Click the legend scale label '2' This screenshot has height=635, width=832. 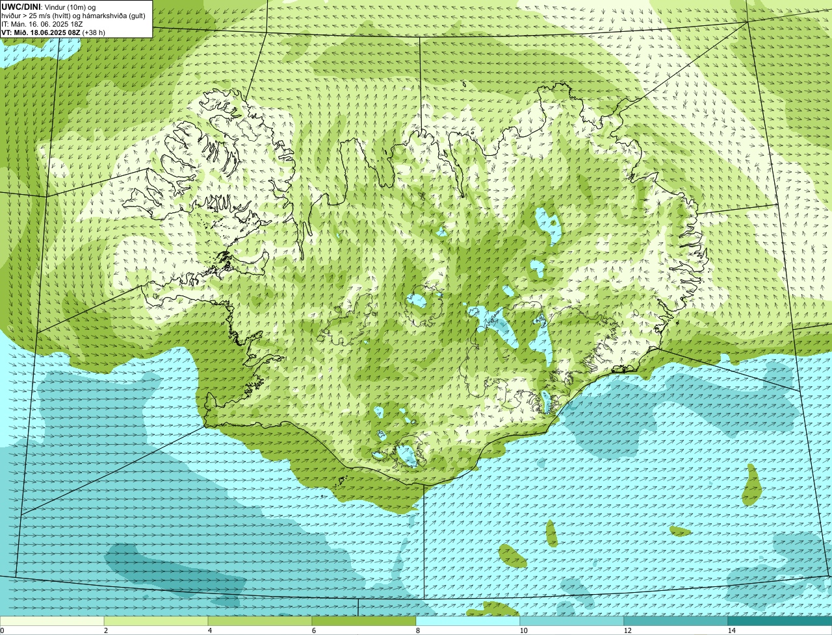105,630
